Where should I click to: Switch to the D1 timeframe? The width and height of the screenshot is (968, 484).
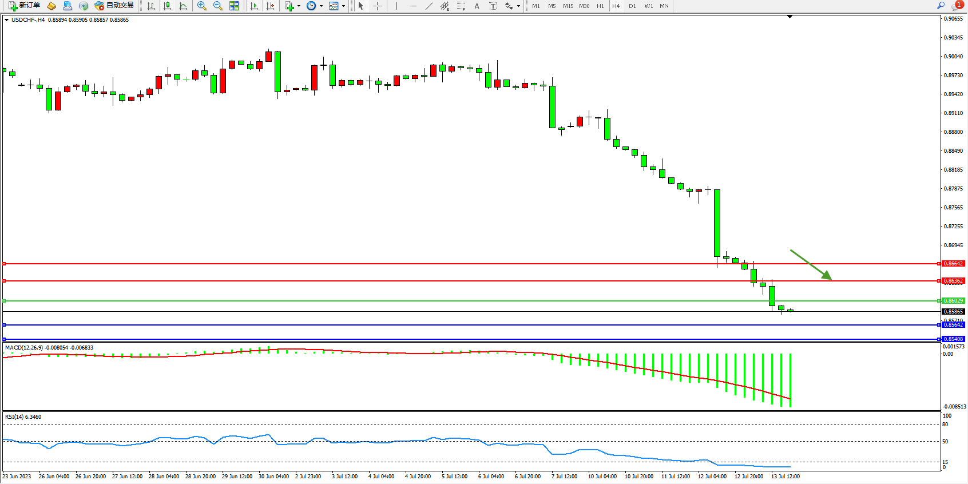632,6
